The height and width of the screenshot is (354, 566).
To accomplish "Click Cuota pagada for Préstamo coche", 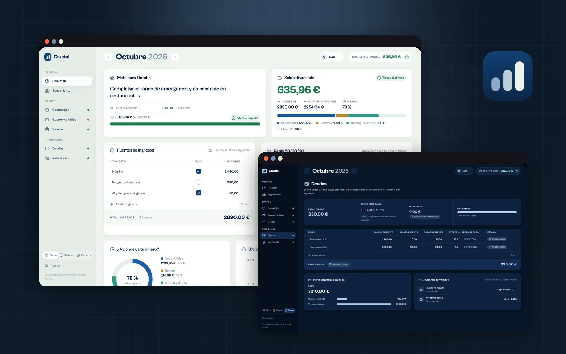I will click(x=497, y=247).
